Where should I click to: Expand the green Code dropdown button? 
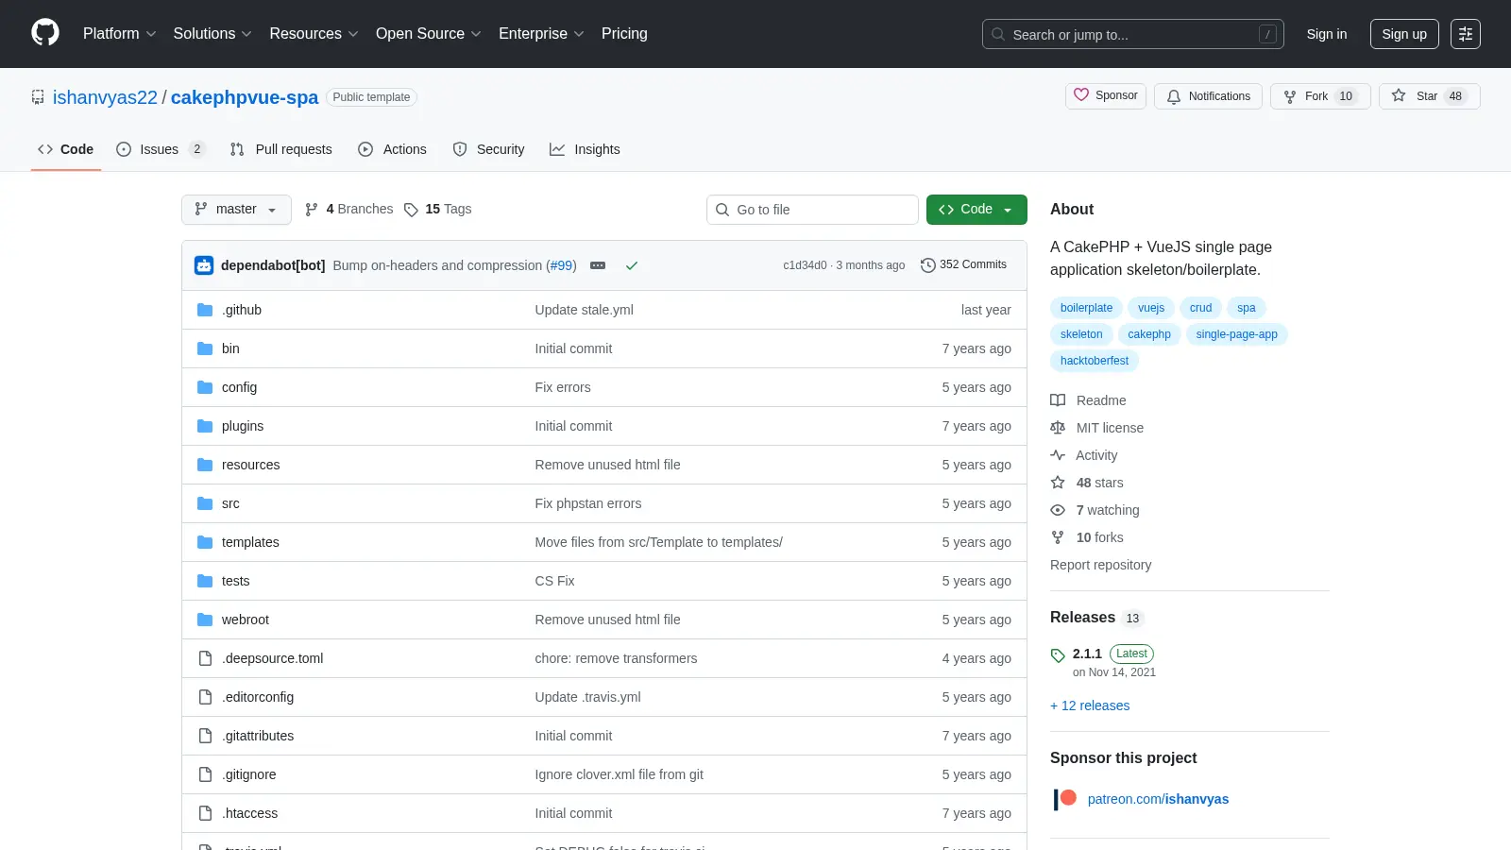pos(976,210)
